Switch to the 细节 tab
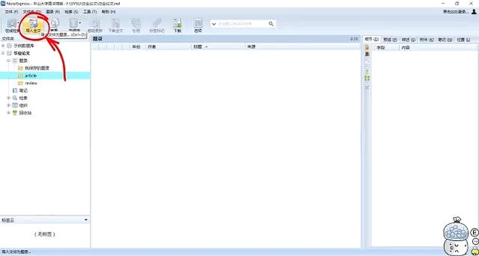The image size is (479, 256). coord(371,39)
